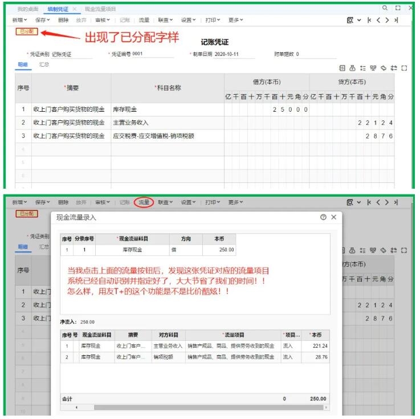This screenshot has height=419, width=420.
Task: Click money-bag icon above top voucher grid
Action: 353,68
